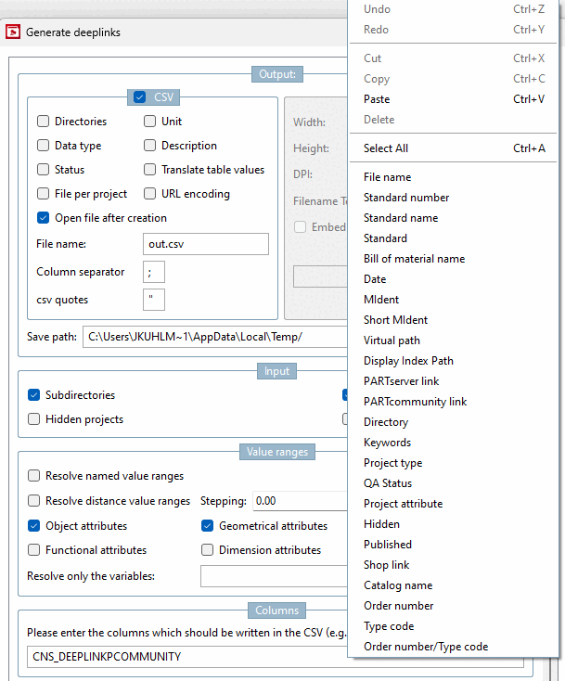Select Hidden menu entry

pyautogui.click(x=454, y=524)
